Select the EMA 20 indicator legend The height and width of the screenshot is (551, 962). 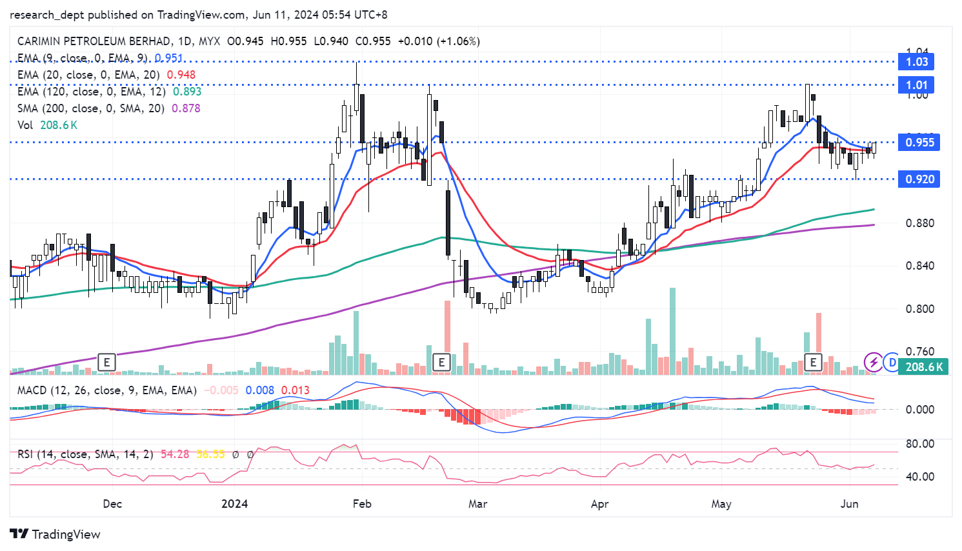click(88, 75)
